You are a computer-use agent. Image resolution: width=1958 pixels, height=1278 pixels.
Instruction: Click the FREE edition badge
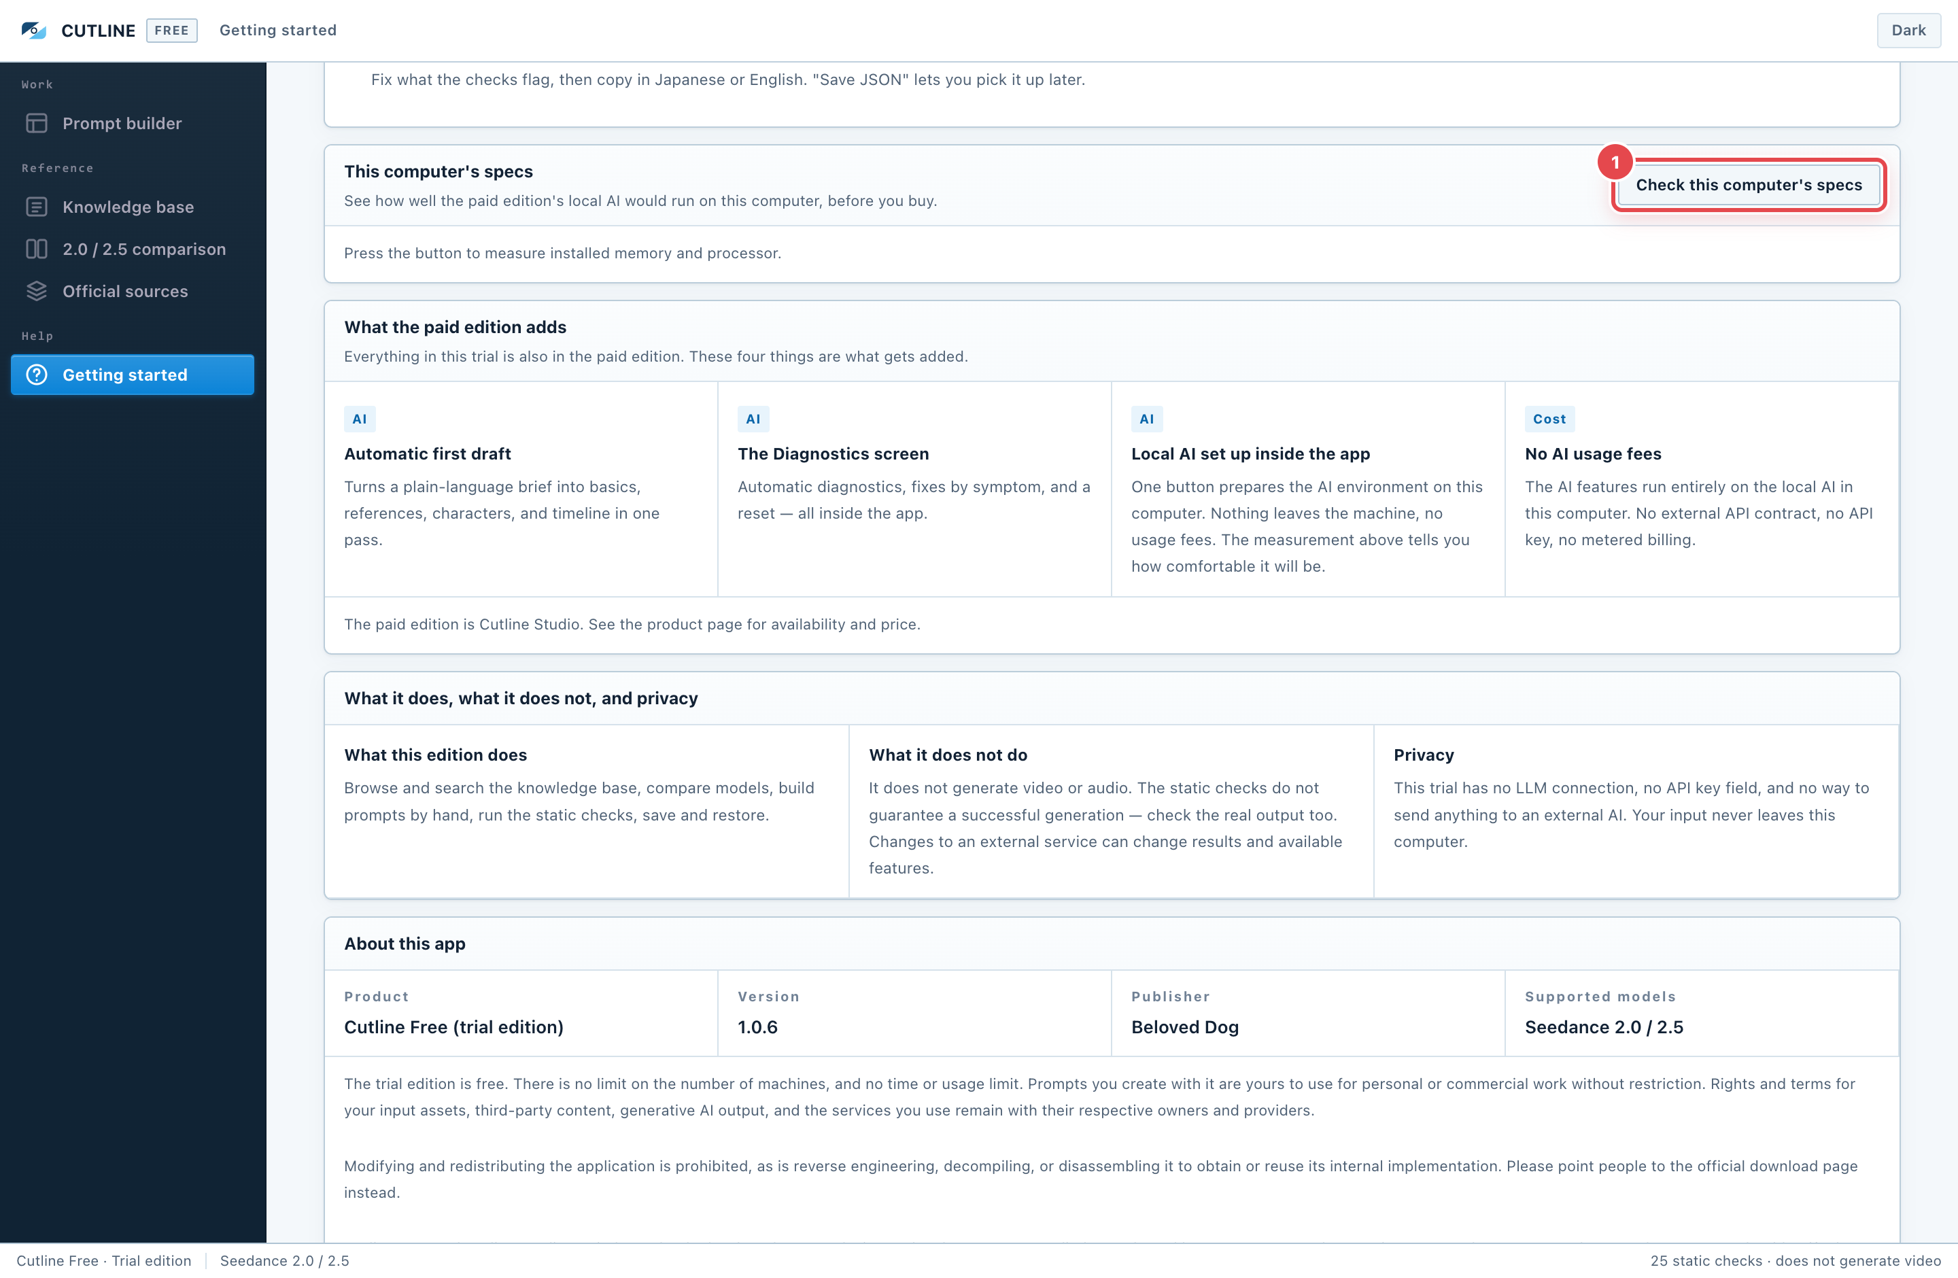coord(172,31)
